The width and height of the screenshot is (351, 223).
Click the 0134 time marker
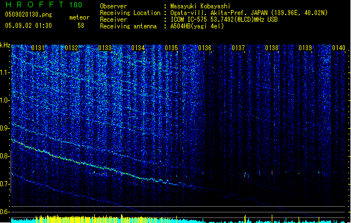[x=138, y=48]
